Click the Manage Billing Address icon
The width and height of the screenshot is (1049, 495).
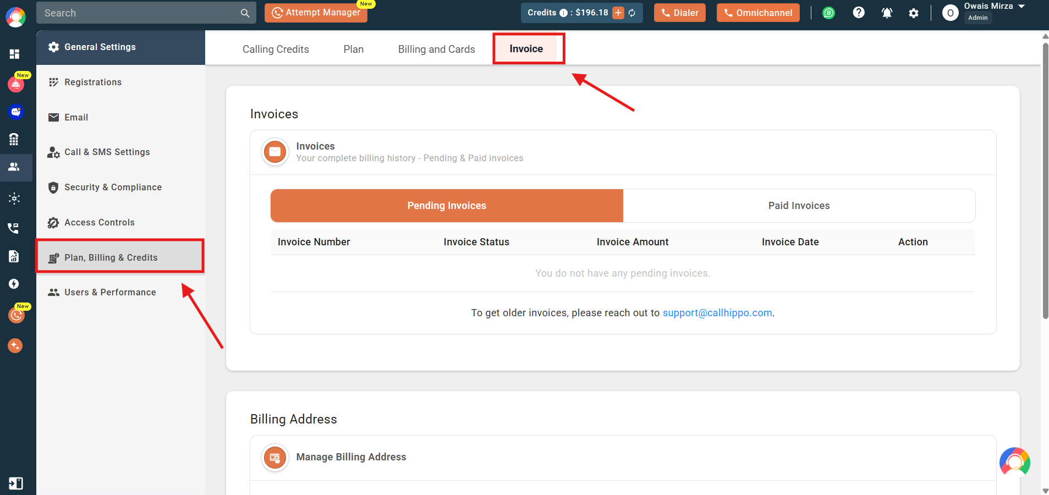click(275, 458)
